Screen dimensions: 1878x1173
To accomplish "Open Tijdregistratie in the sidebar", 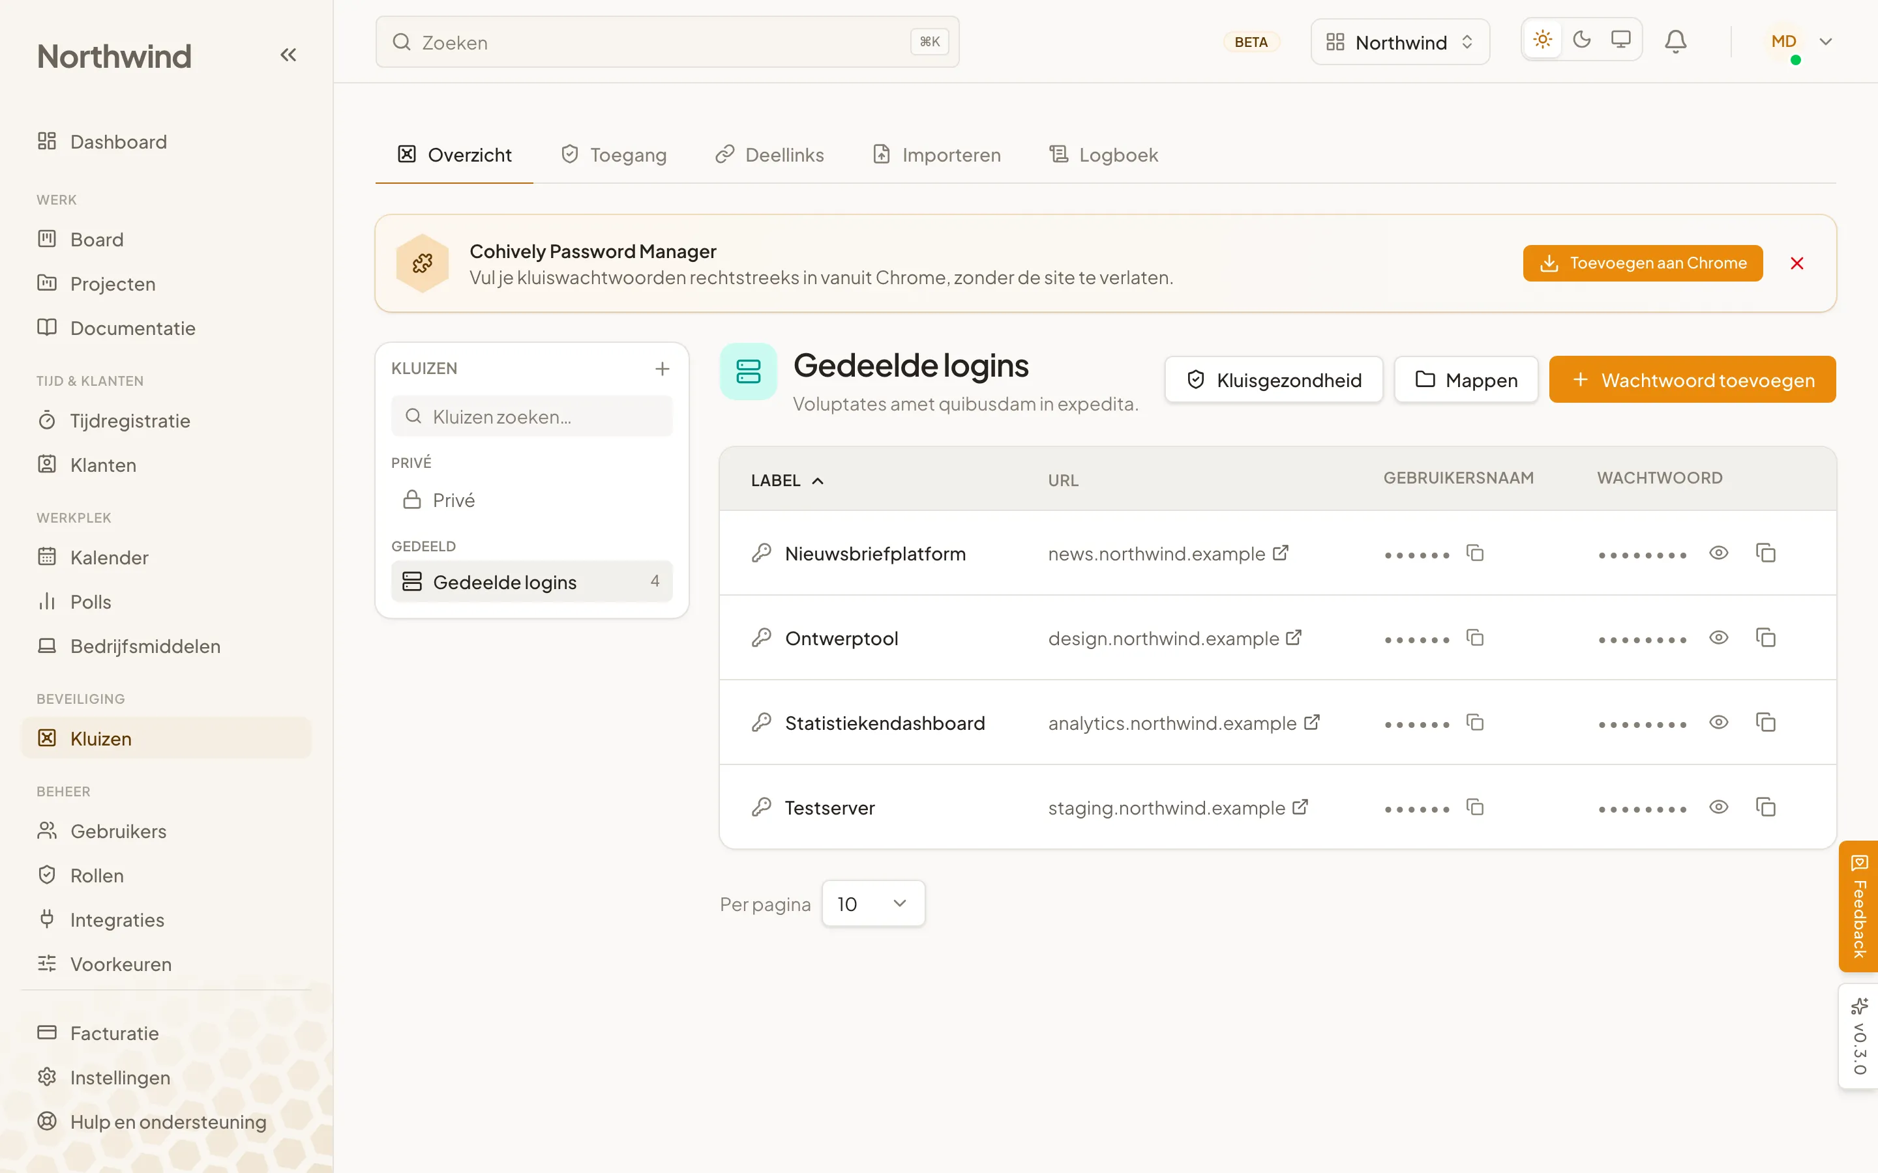I will (x=165, y=420).
